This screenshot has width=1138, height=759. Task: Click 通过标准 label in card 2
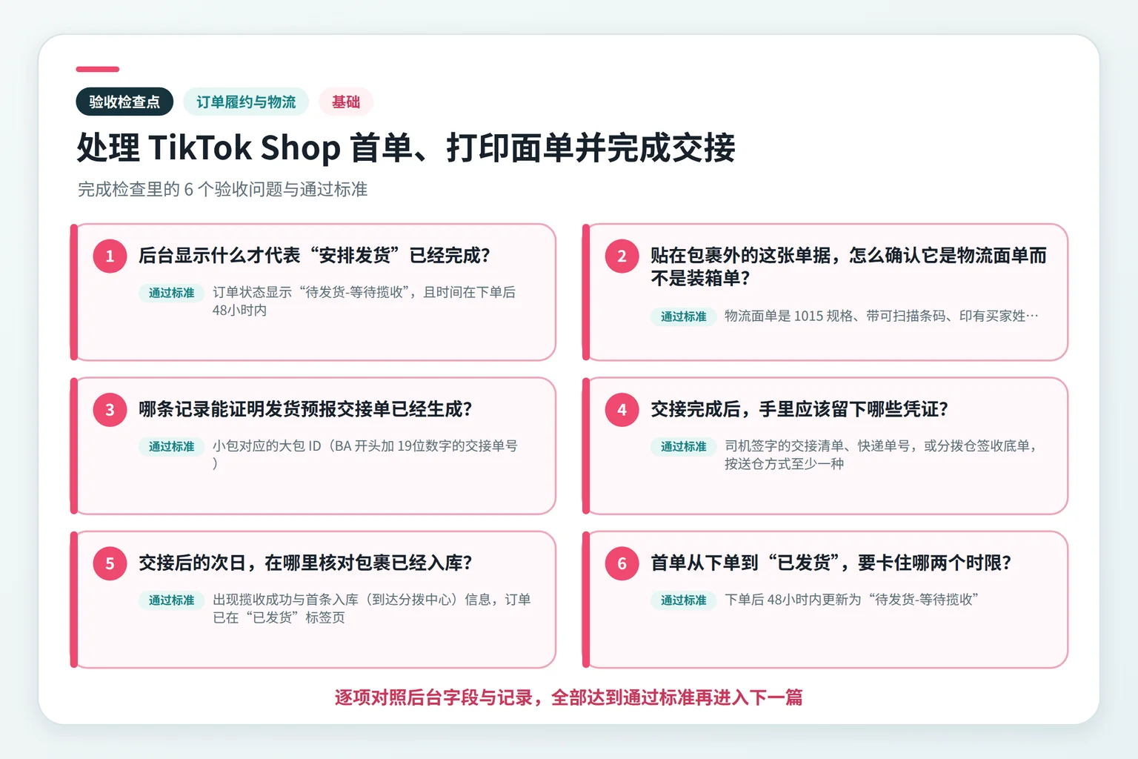click(x=683, y=316)
